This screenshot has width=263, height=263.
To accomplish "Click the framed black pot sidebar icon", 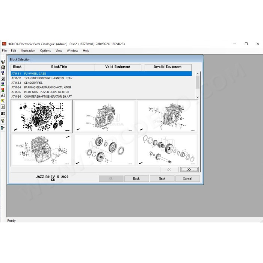I will tap(3, 79).
